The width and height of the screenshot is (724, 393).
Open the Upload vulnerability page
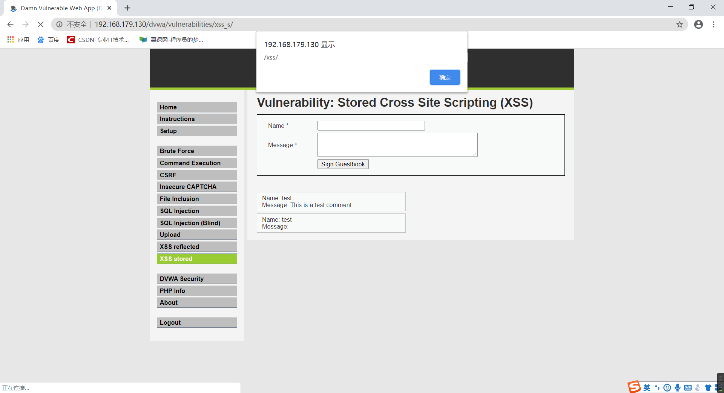click(197, 235)
